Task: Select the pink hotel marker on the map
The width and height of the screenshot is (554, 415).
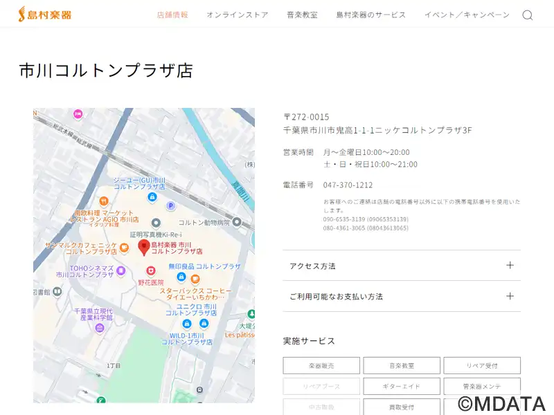Action: coord(78,114)
